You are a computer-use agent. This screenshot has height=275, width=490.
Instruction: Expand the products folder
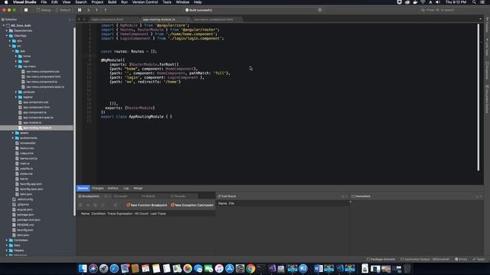pos(16,92)
